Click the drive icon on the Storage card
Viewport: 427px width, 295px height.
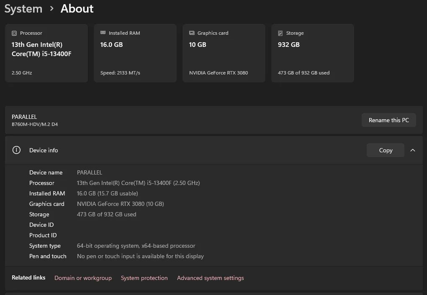tap(280, 33)
